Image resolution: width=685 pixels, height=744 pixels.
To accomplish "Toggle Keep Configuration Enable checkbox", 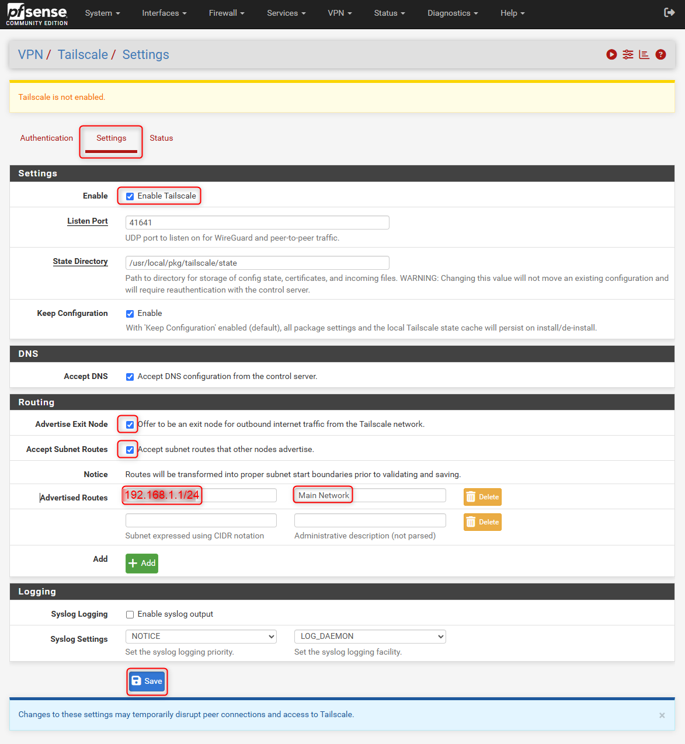I will [130, 314].
